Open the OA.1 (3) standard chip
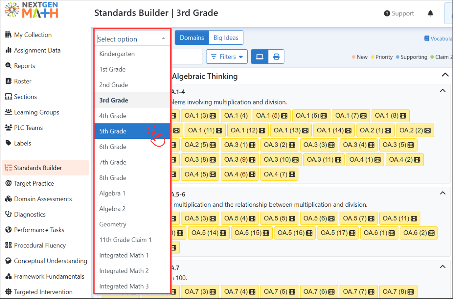 [200, 116]
